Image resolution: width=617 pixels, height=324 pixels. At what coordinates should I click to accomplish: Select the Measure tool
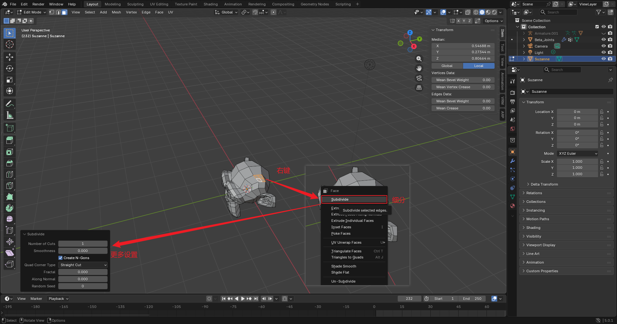pyautogui.click(x=10, y=115)
